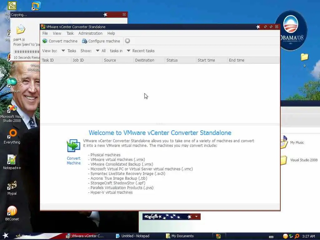Click the star button in Converter title bar

click(x=258, y=27)
